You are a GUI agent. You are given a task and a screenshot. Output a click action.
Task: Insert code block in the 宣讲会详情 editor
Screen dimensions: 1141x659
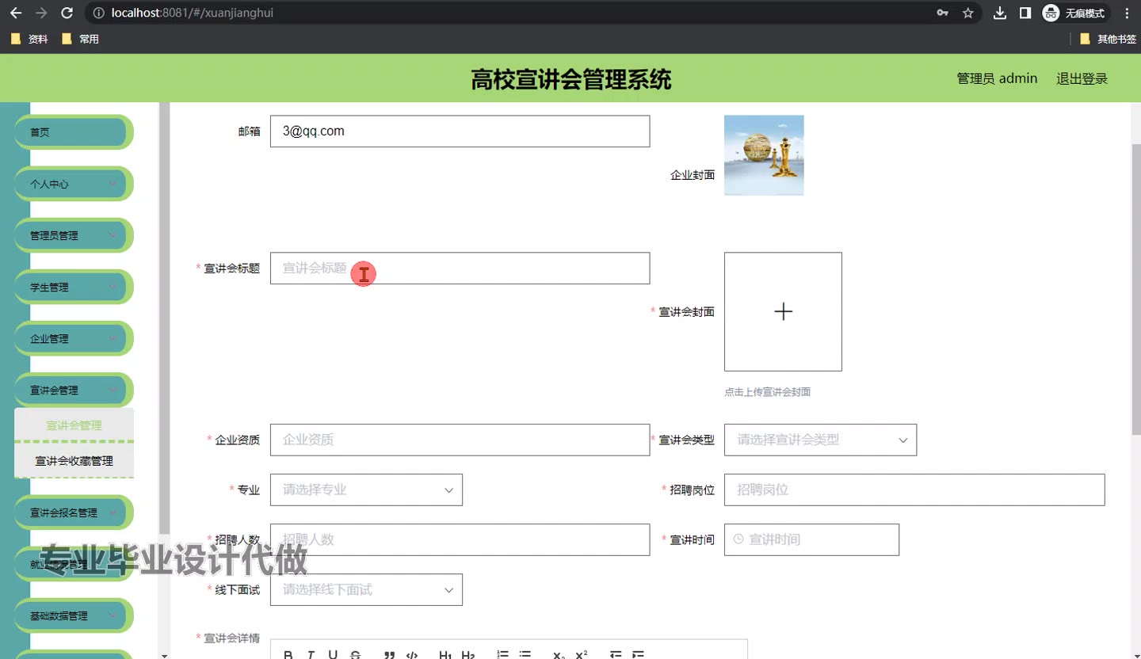tap(411, 655)
